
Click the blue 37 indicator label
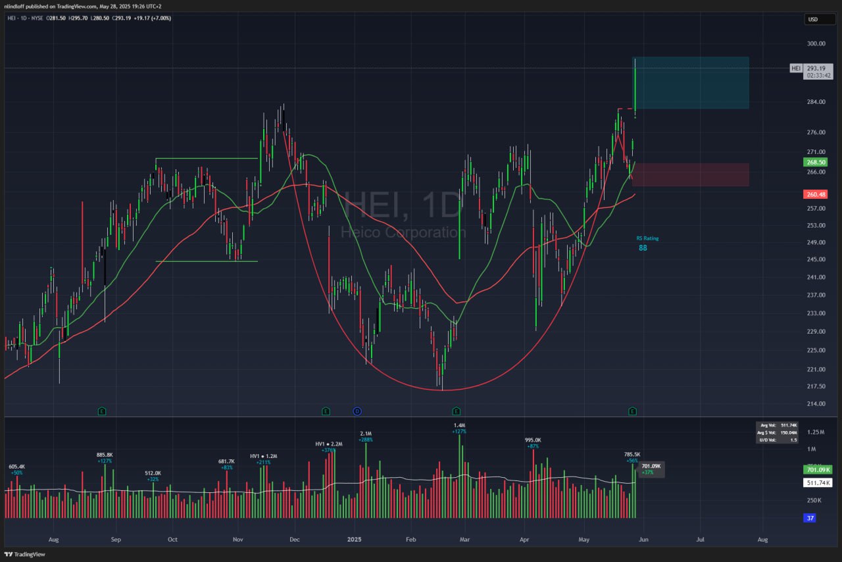tap(810, 518)
